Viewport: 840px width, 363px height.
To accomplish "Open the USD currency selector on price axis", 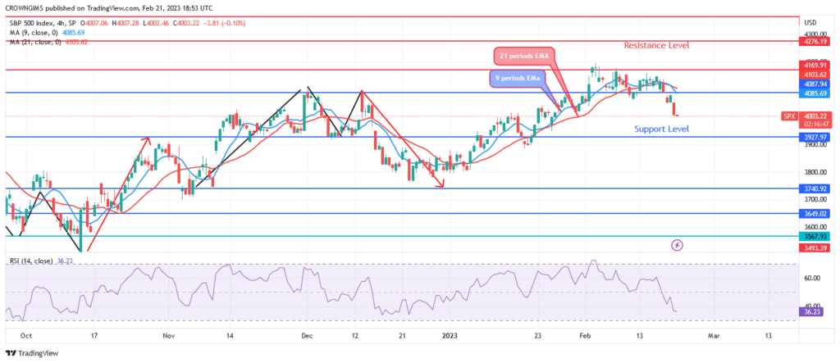I will click(x=810, y=22).
